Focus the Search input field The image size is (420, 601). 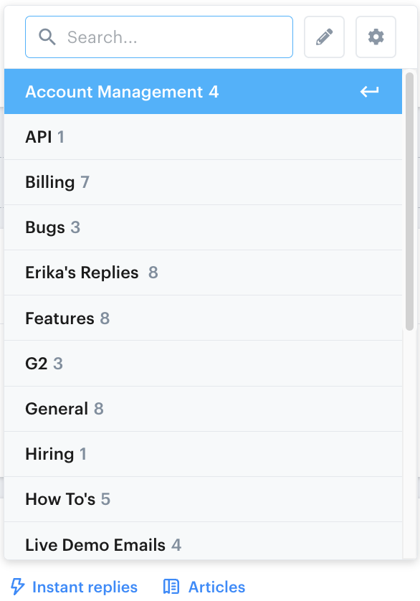[159, 37]
